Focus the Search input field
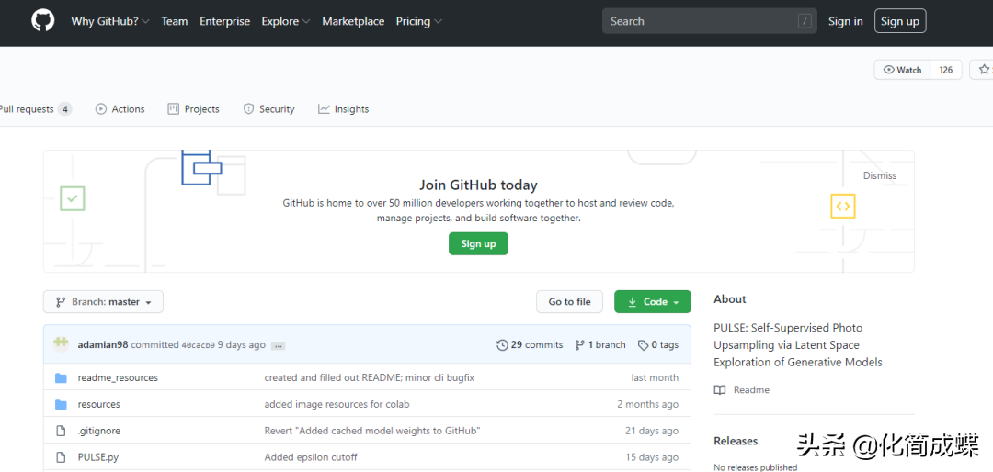The width and height of the screenshot is (993, 472). [x=709, y=21]
